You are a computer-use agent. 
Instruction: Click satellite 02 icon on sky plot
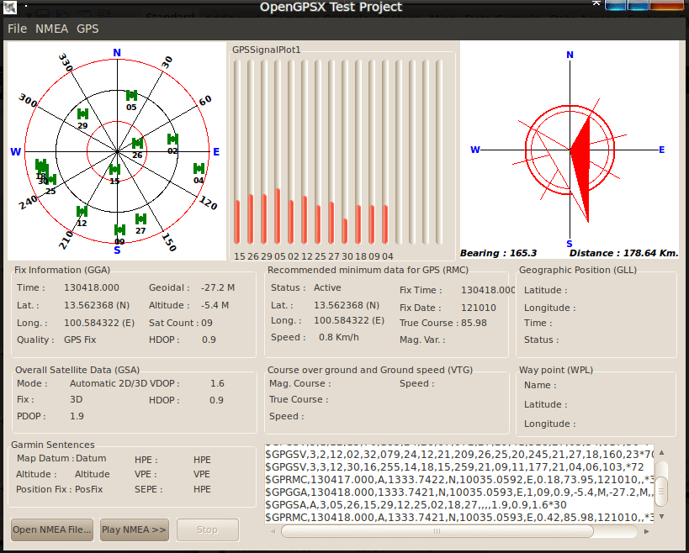[x=172, y=140]
